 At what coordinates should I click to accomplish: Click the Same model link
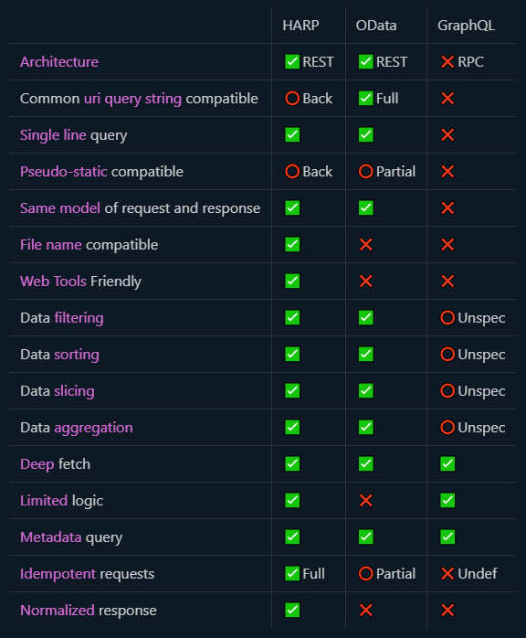(x=60, y=208)
